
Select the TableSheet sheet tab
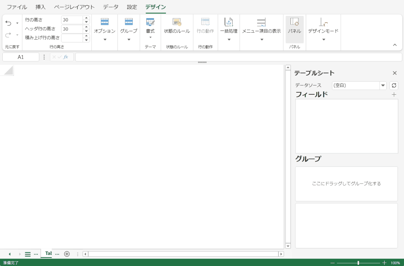(x=47, y=253)
